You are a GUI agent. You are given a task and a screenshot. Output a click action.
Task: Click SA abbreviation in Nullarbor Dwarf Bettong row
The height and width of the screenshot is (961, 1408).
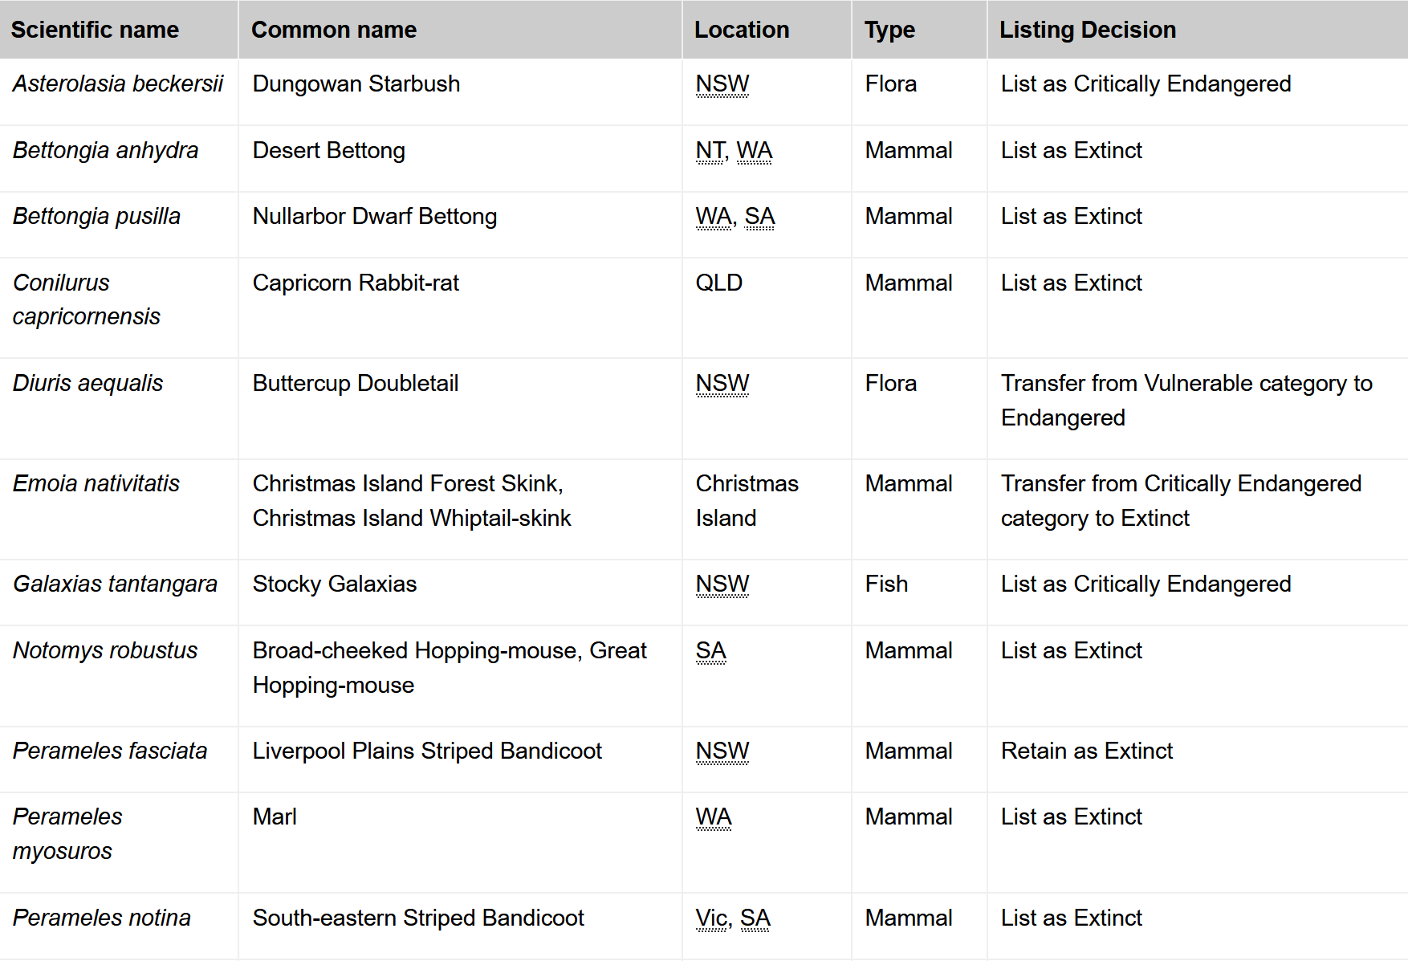pos(759,216)
